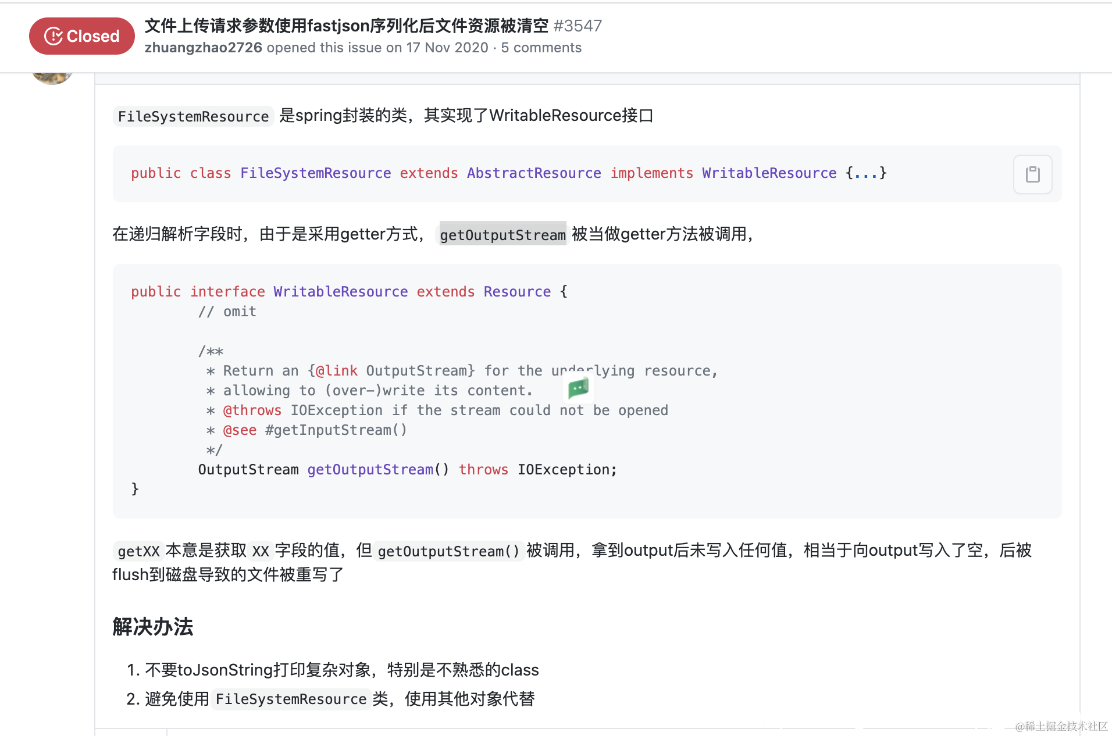Viewport: 1112px width, 736px height.
Task: Click list item about toJsonString打印复杂对象
Action: point(342,670)
